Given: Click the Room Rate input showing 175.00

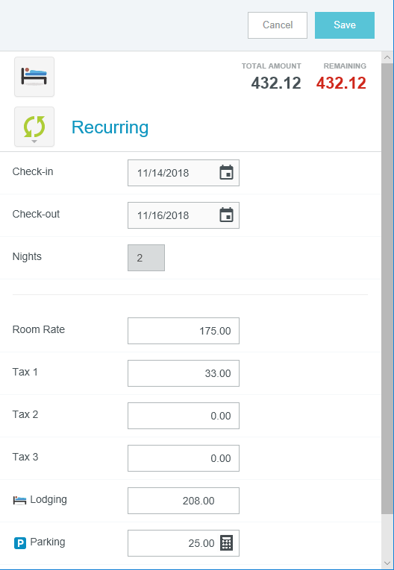Looking at the screenshot, I should click(x=184, y=331).
